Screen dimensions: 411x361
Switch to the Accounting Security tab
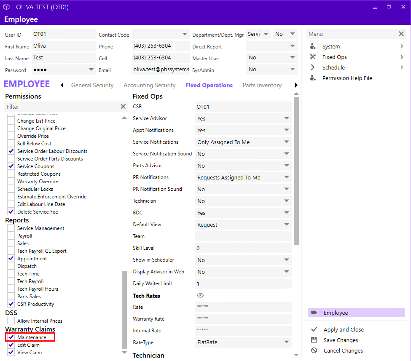(149, 85)
